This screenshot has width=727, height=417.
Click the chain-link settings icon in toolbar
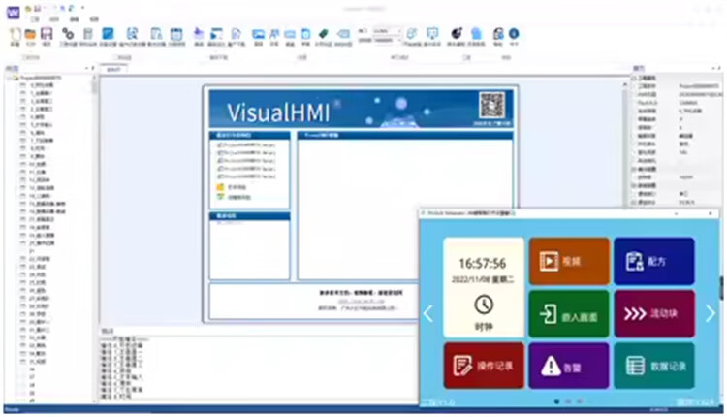click(68, 34)
